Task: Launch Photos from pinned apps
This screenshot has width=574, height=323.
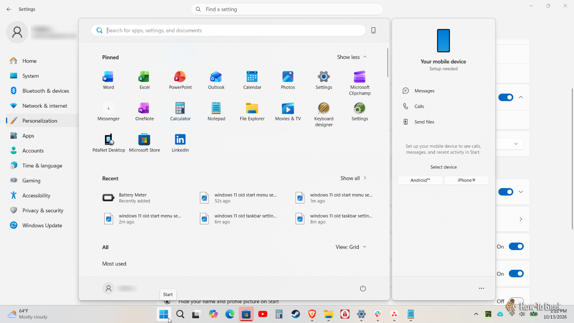Action: 288,80
